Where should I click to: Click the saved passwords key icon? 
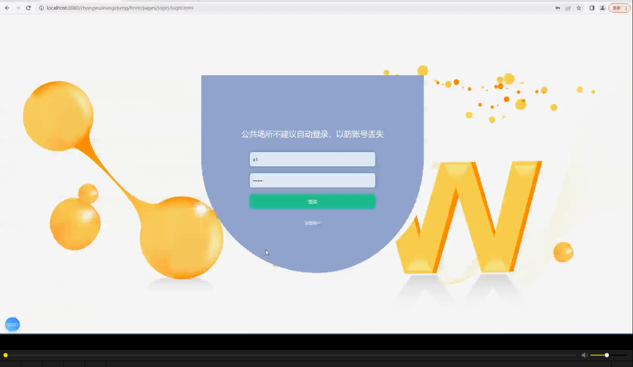557,8
